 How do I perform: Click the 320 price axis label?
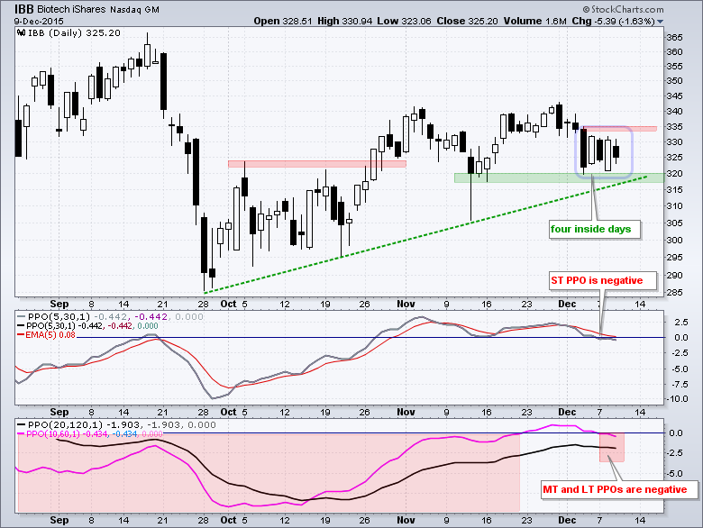pos(674,174)
